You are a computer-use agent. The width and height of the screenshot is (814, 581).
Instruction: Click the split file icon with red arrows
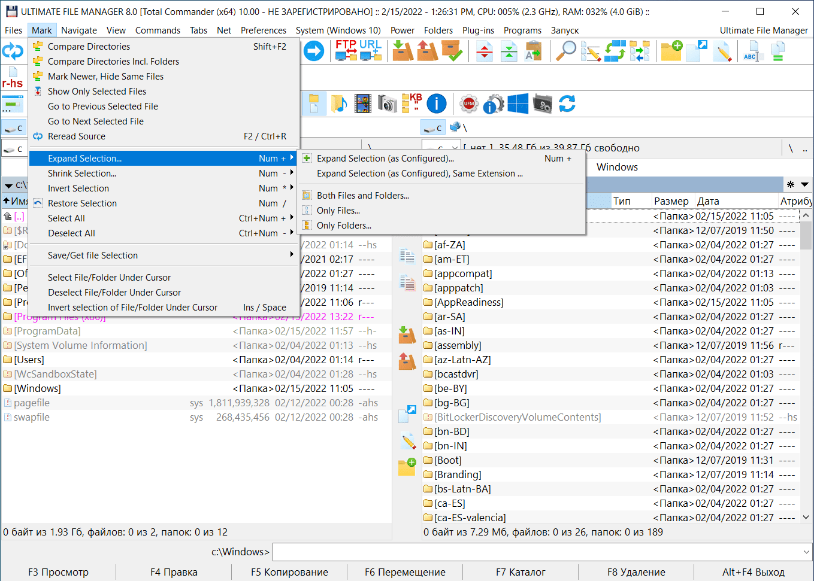click(485, 51)
